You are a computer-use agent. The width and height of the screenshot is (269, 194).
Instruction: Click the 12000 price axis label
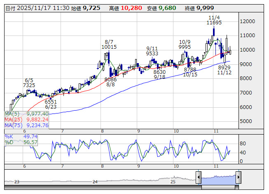(x=249, y=21)
